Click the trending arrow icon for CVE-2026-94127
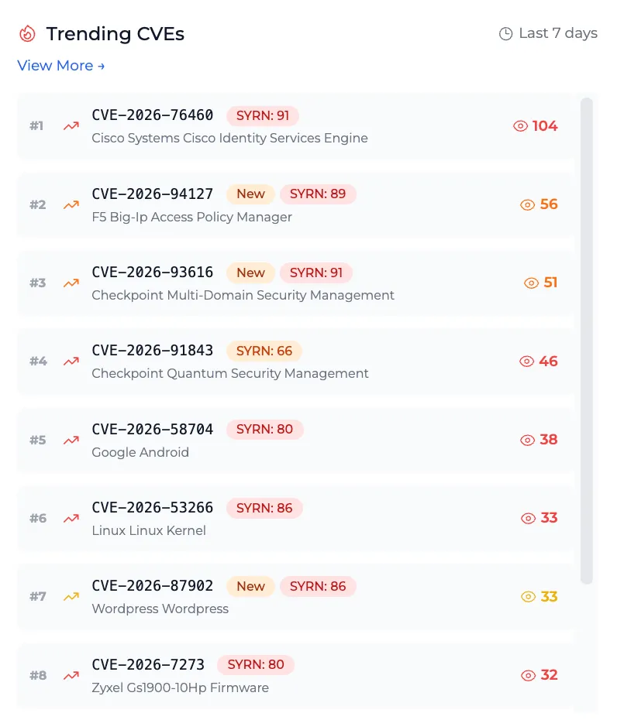 click(71, 204)
